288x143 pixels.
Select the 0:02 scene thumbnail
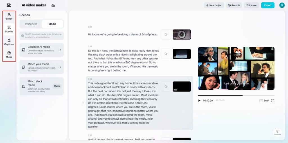(182, 34)
